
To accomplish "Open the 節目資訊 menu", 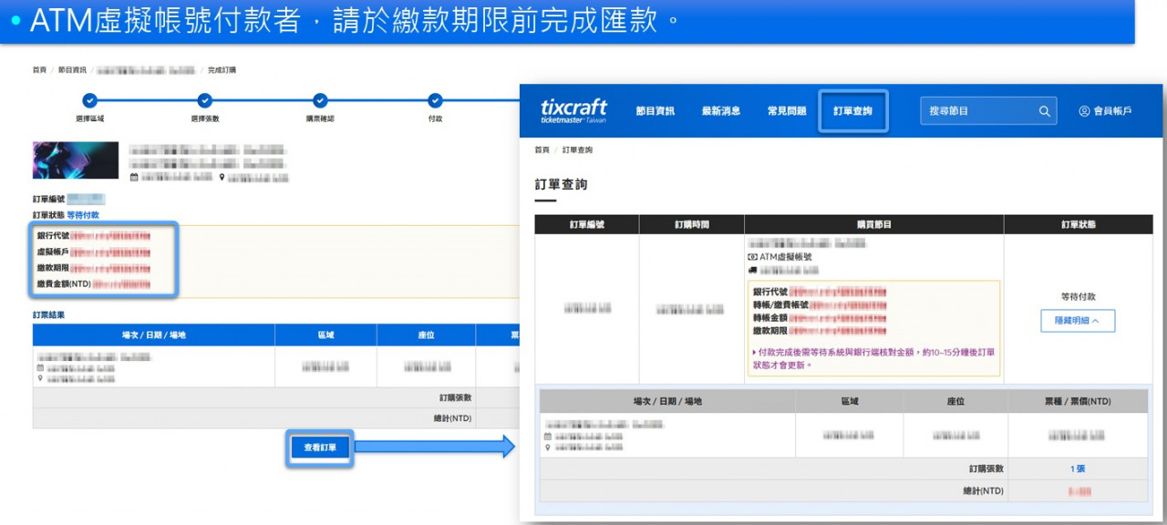I will tap(655, 111).
